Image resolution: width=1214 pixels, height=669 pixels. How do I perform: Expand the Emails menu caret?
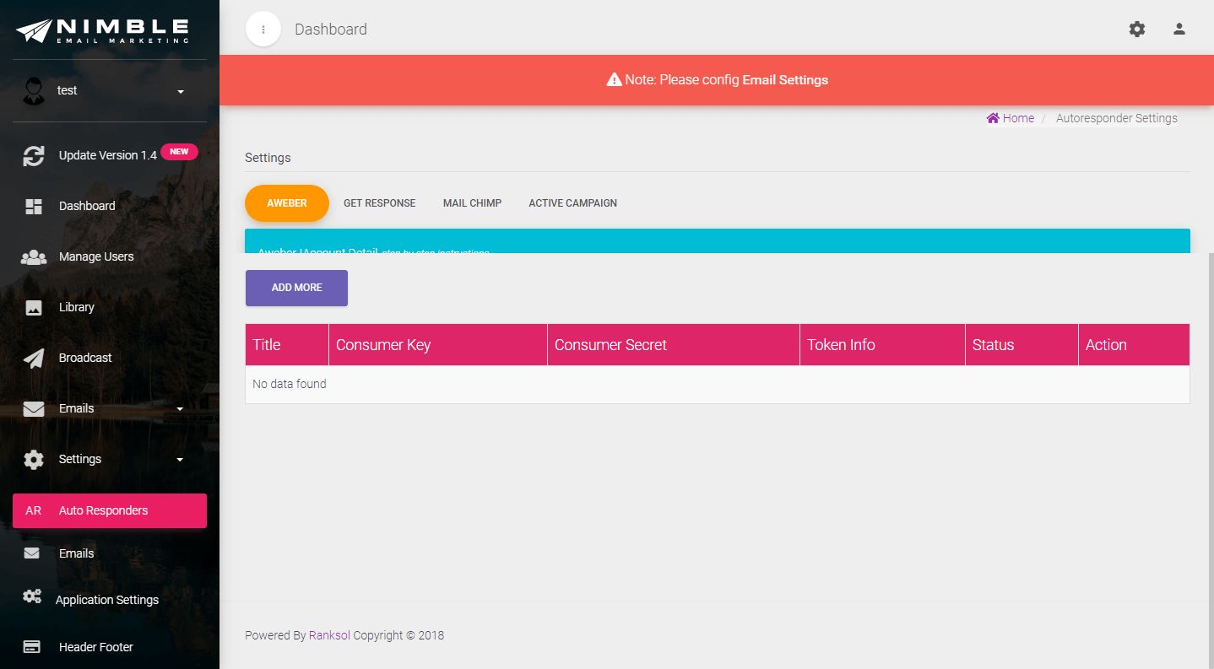coord(180,409)
